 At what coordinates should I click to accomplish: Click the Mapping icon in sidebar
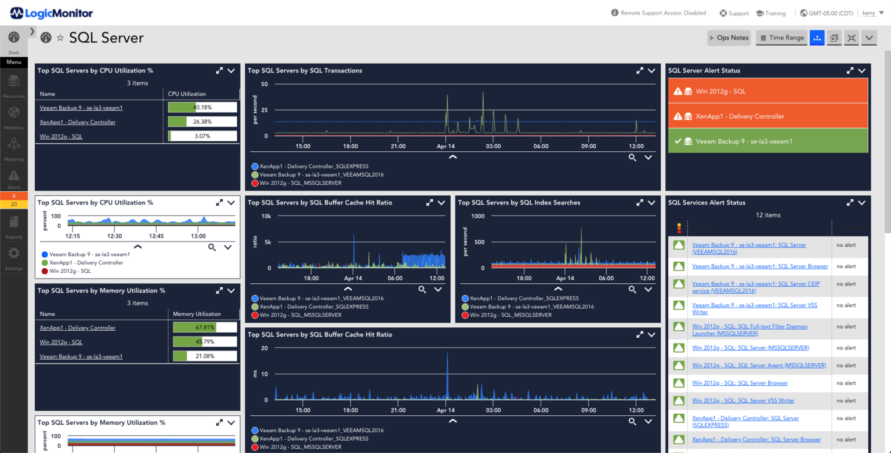coord(13,145)
